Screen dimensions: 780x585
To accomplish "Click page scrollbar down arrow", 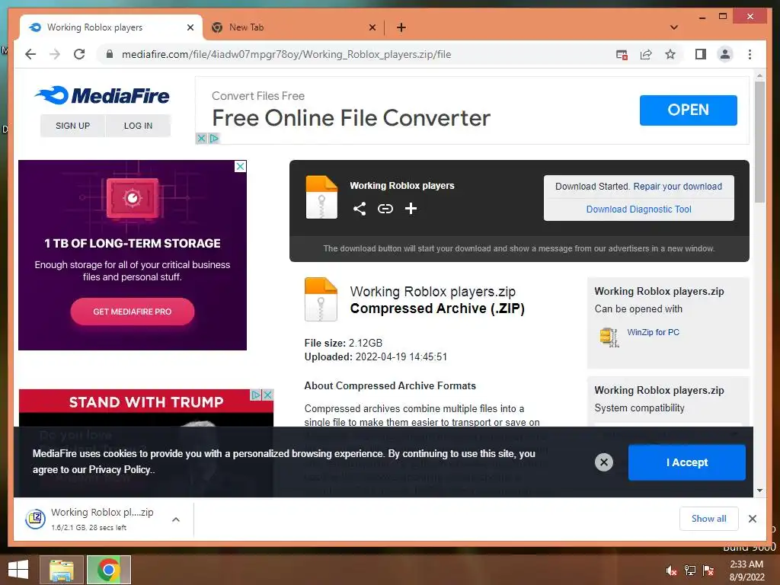I will point(759,491).
